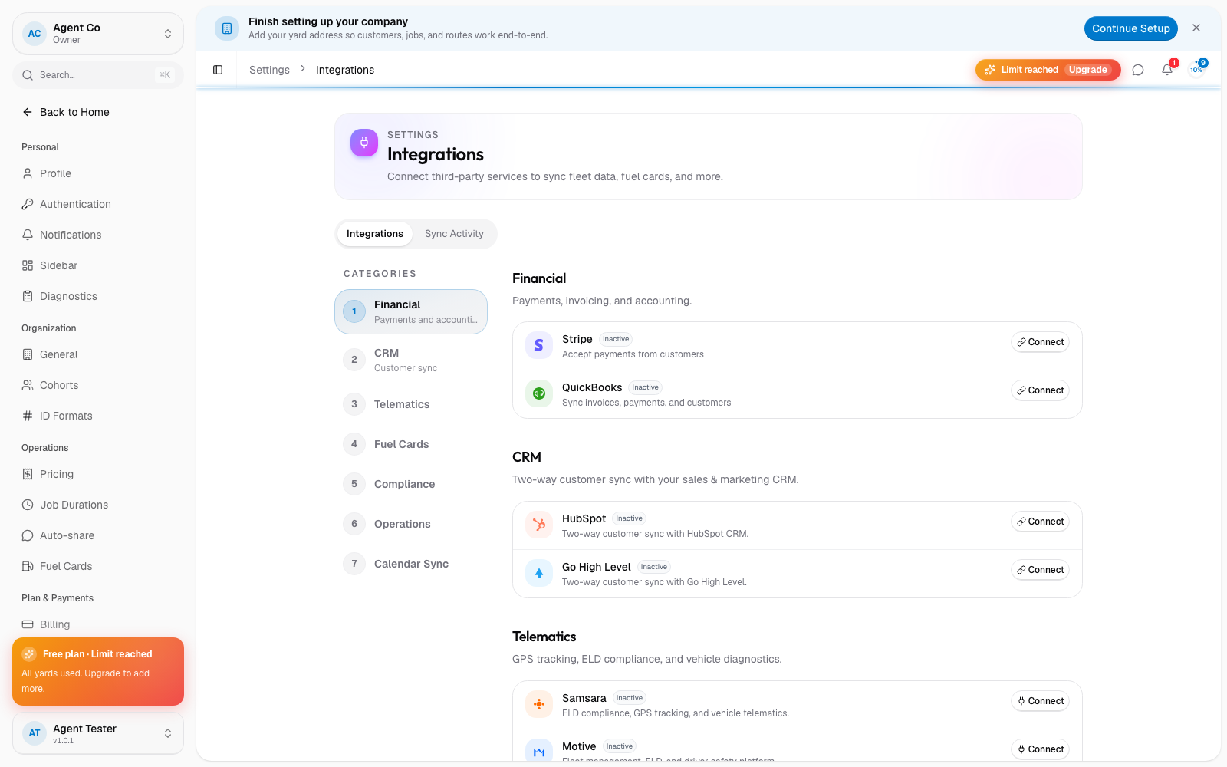Connect the HubSpot integration
Viewport: 1227px width, 767px height.
pos(1040,522)
